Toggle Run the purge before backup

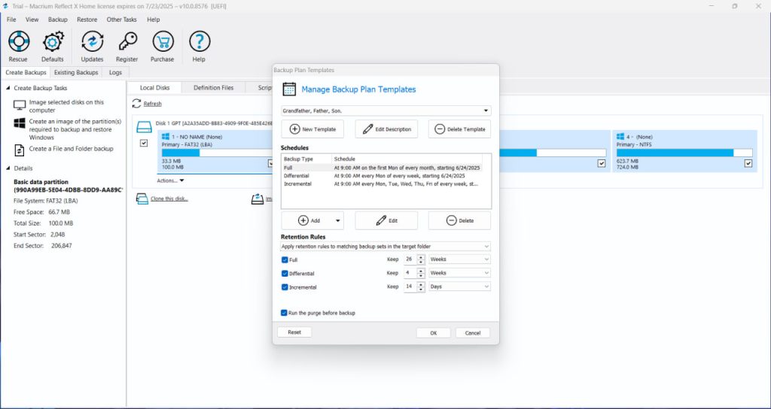click(x=284, y=313)
